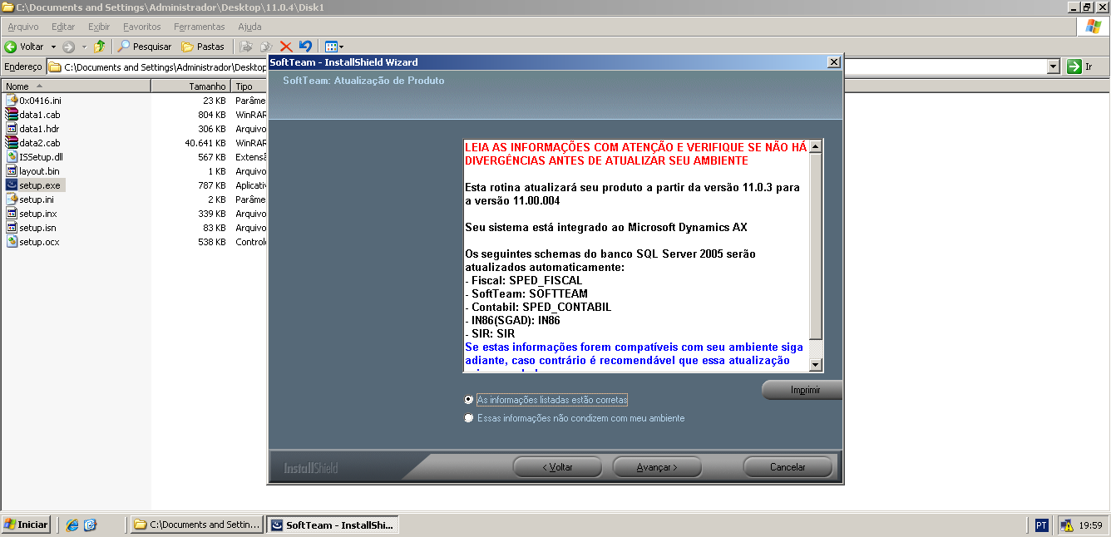Click Avançar to continue installation
The height and width of the screenshot is (537, 1111).
pyautogui.click(x=657, y=467)
